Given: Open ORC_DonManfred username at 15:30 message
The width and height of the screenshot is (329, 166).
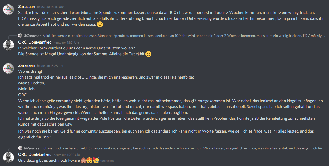Looking at the screenshot, I should point(35,155).
